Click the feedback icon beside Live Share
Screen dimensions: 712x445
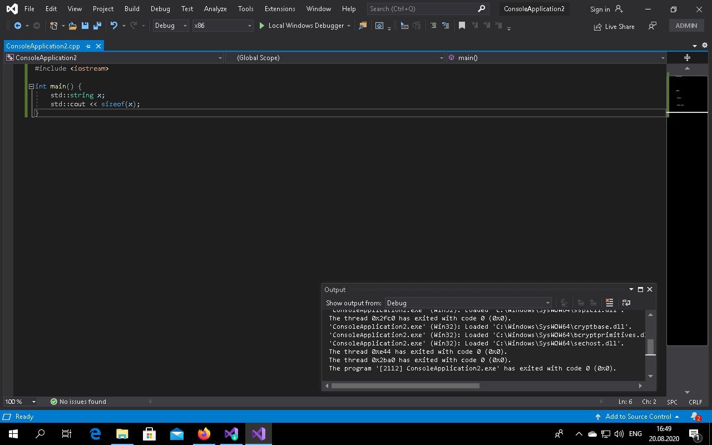(652, 26)
